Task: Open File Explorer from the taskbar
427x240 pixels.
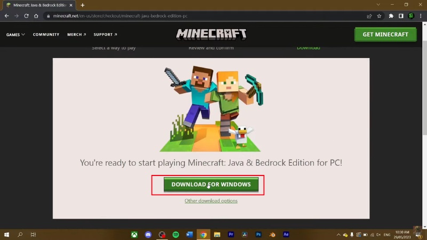Action: pyautogui.click(x=217, y=235)
